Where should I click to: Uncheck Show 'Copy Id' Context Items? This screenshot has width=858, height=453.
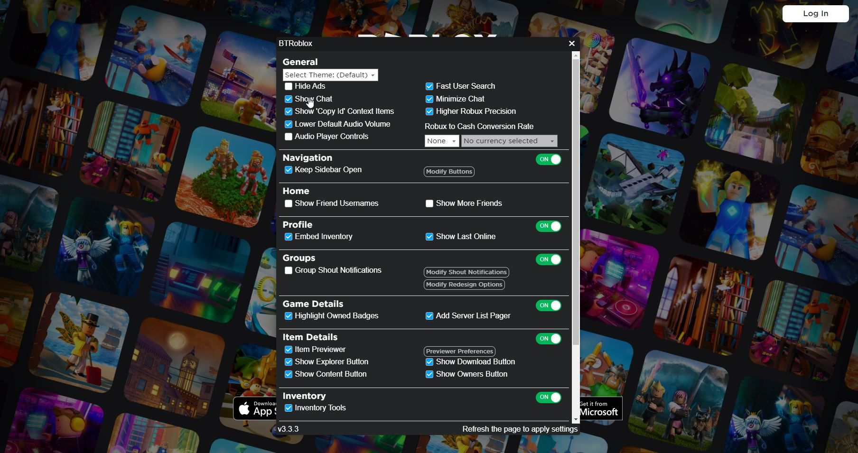(x=289, y=111)
